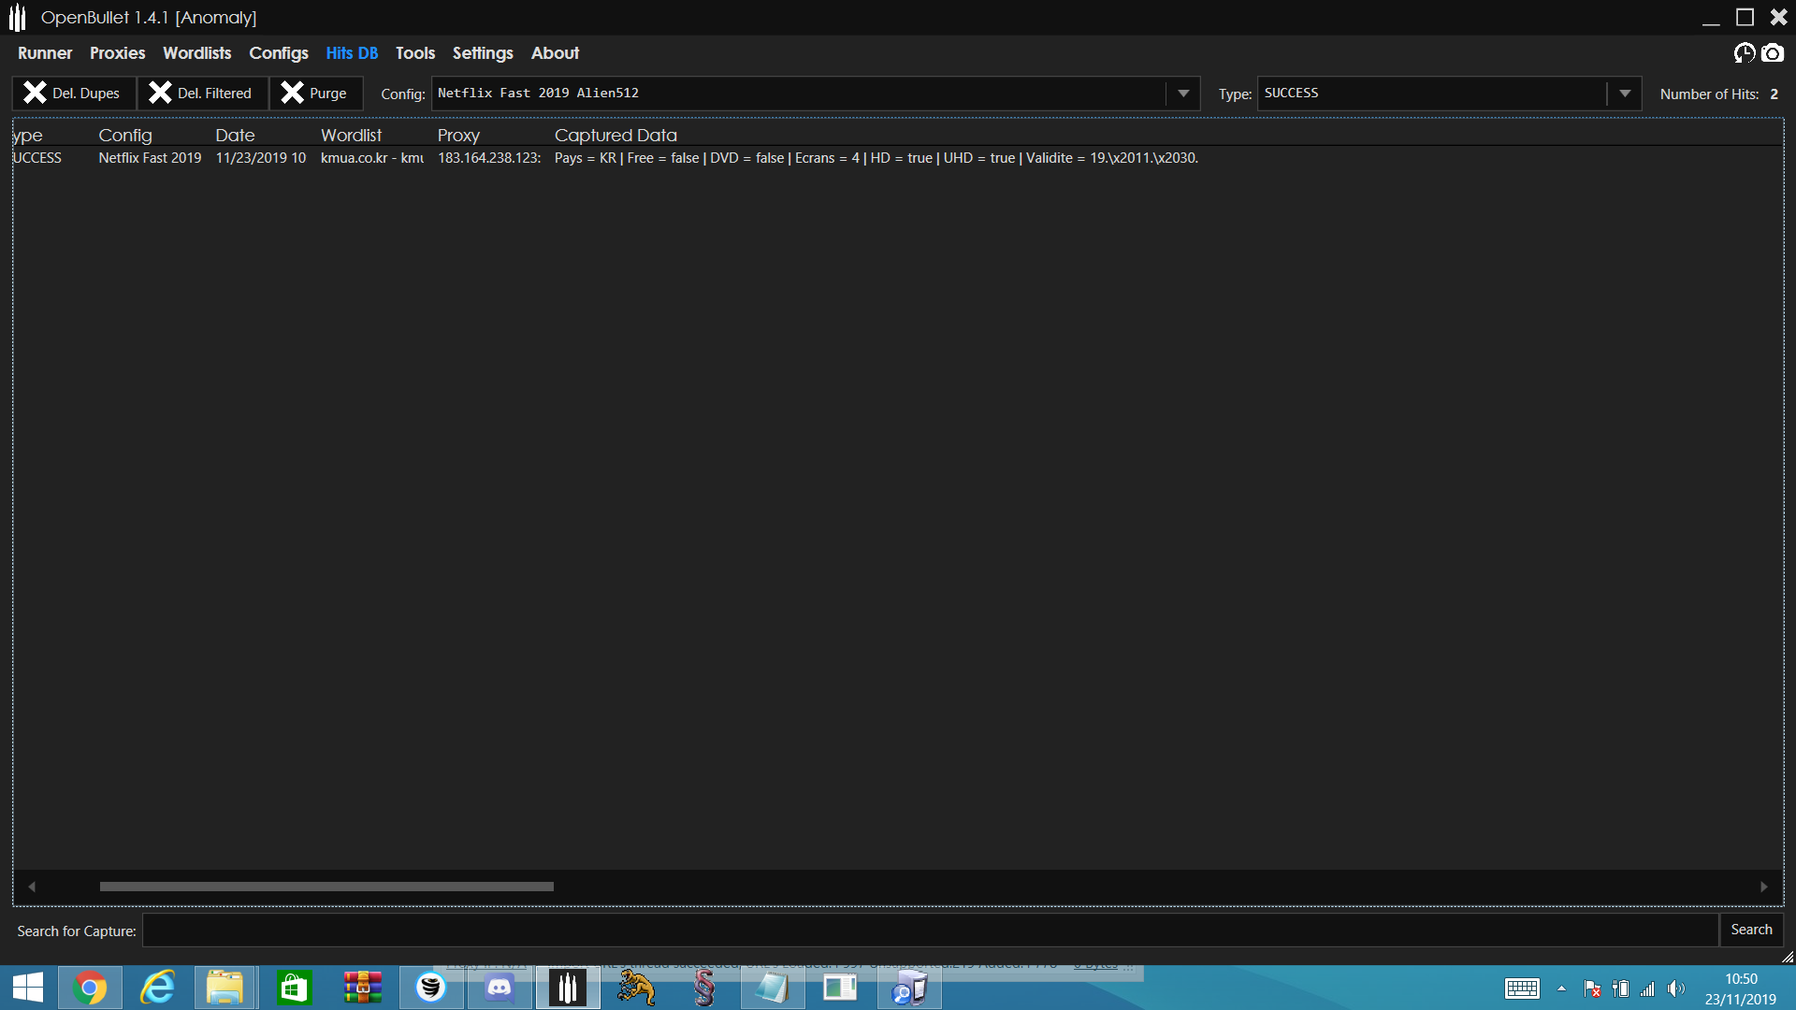Open the Wordlists tab

(x=196, y=53)
